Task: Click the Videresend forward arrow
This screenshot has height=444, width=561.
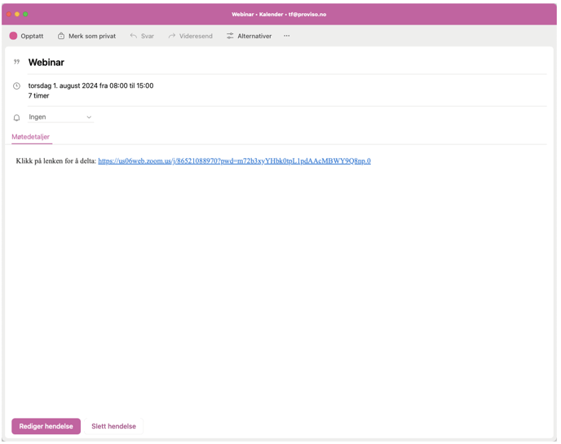Action: (x=172, y=36)
